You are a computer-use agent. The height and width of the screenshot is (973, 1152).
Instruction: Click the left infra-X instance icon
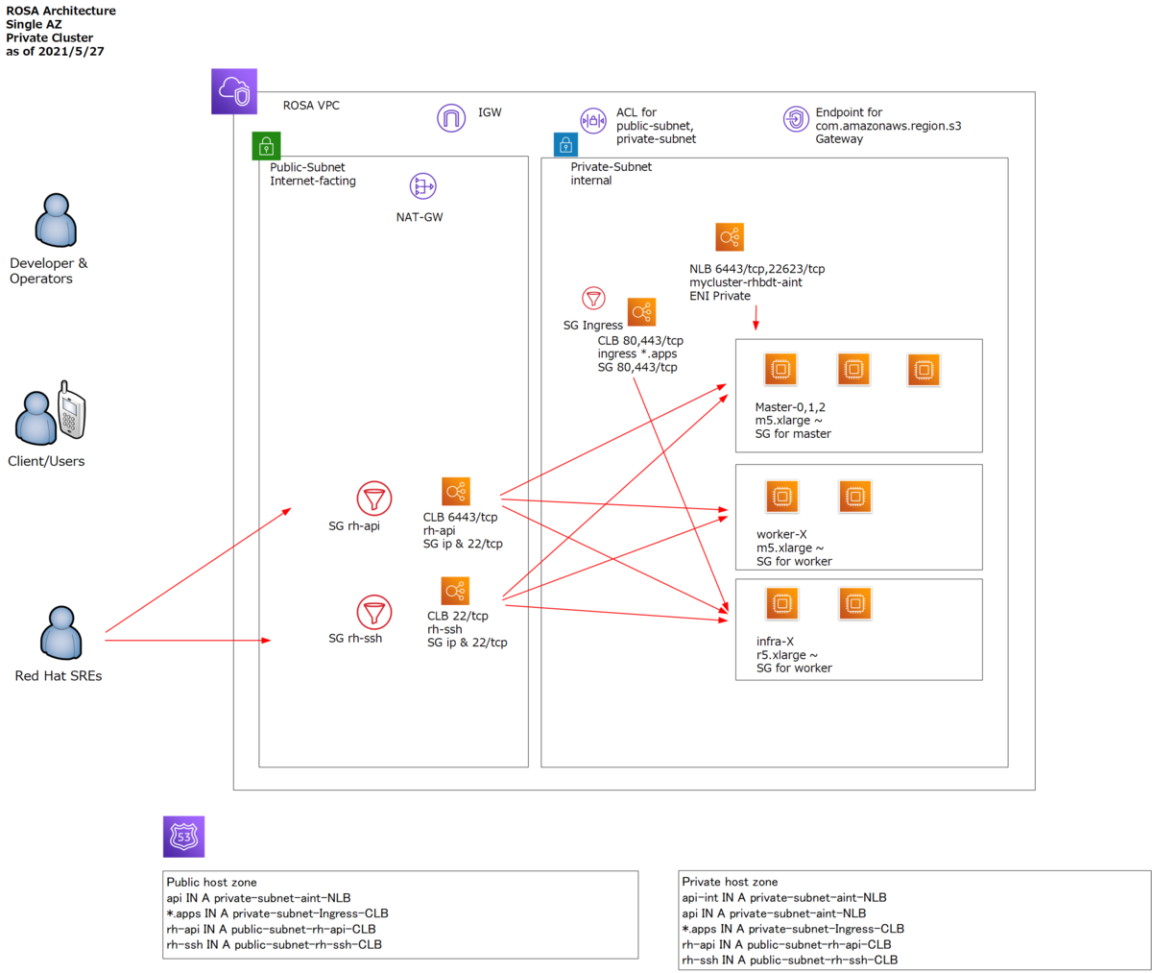tap(782, 604)
